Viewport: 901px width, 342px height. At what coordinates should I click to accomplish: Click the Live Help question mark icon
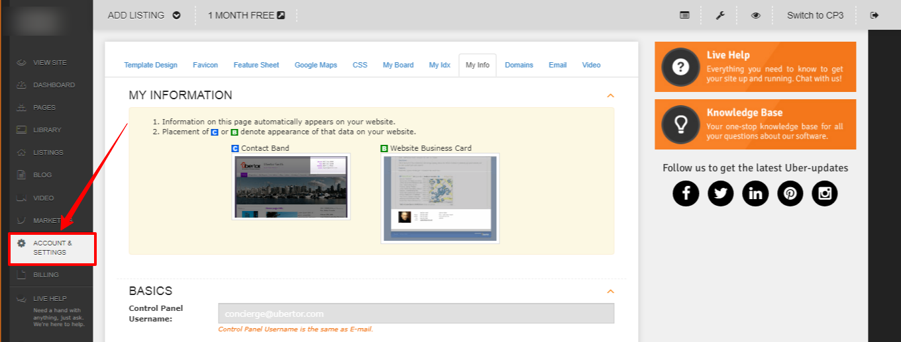[x=680, y=67]
